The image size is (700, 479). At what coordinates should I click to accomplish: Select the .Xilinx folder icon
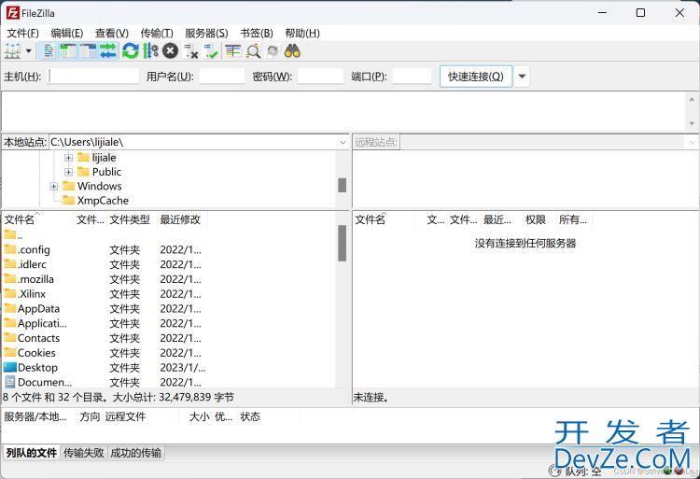[10, 293]
